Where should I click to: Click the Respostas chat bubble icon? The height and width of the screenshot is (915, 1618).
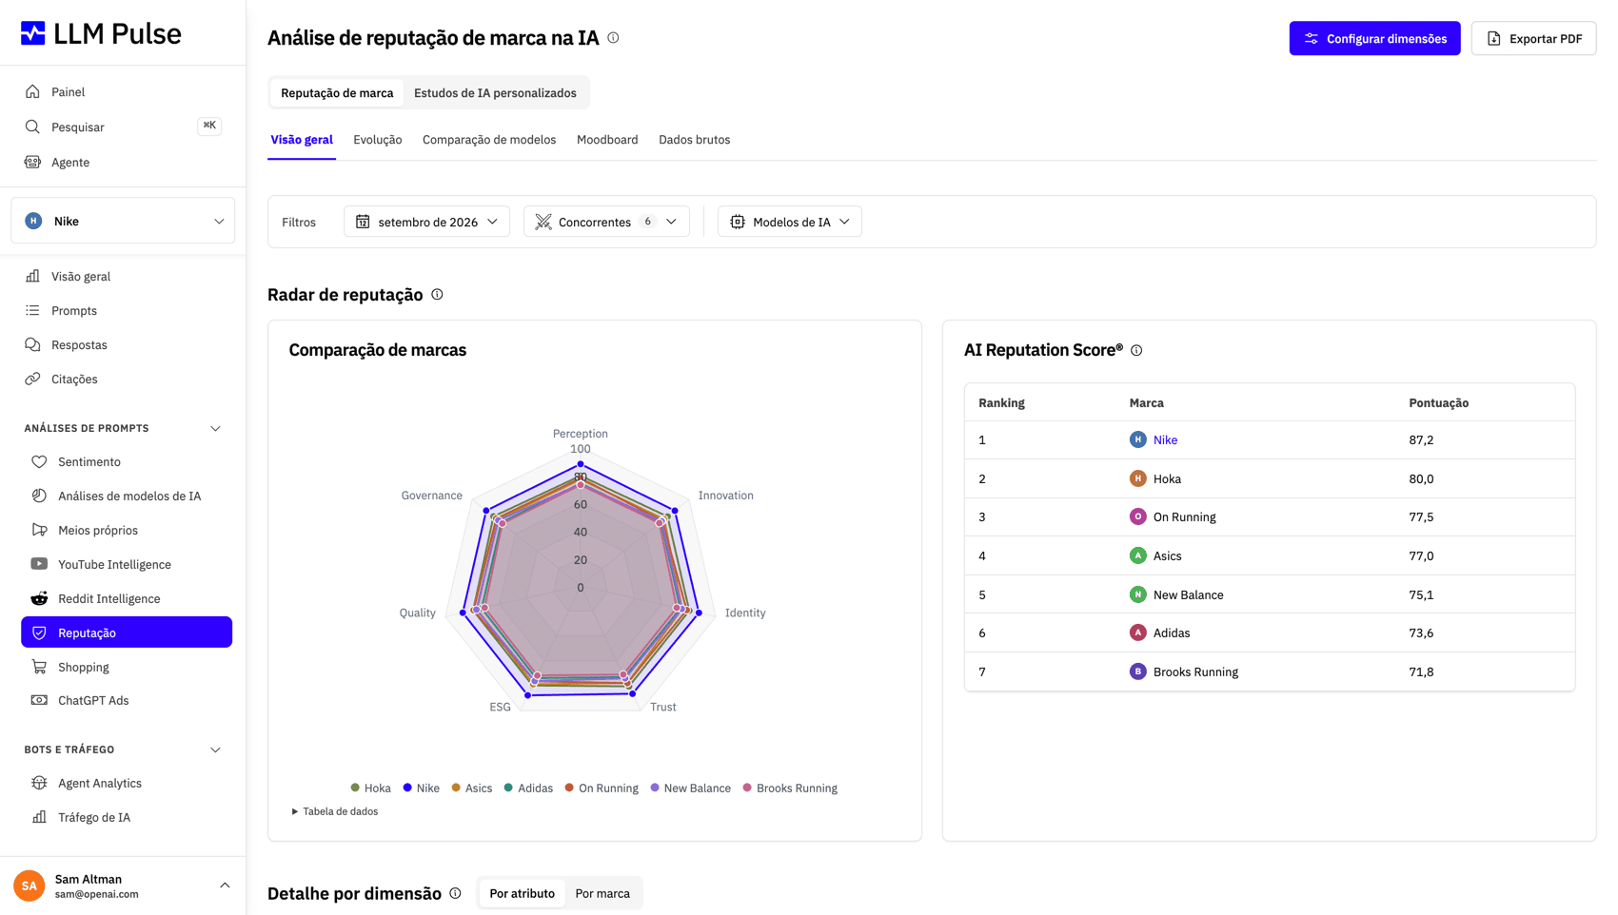[32, 344]
